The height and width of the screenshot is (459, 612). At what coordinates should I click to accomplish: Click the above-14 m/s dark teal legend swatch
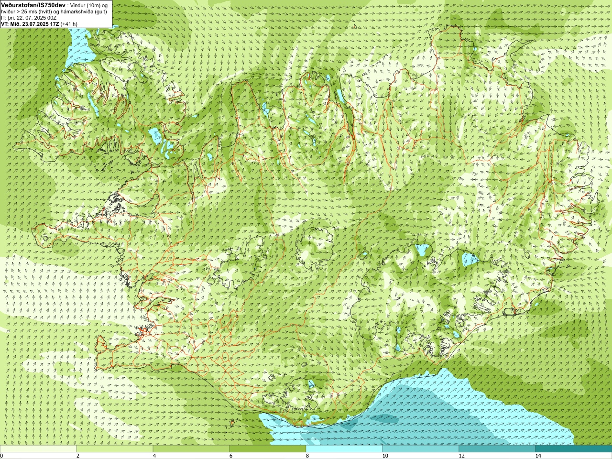574,449
